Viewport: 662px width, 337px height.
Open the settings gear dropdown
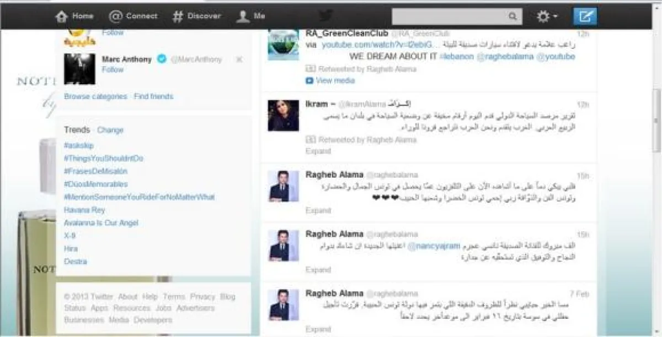547,17
